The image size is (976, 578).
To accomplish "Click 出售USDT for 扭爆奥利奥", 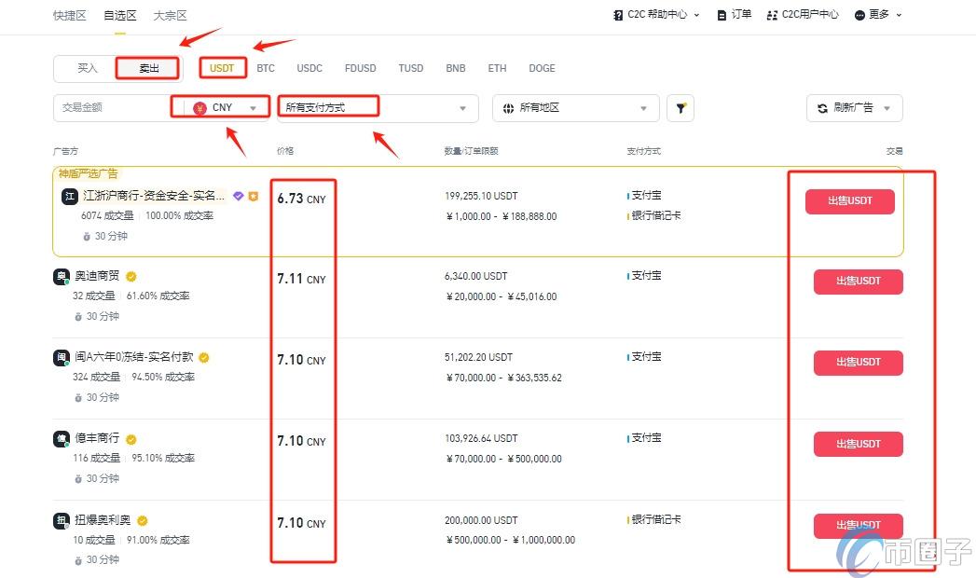I will click(x=858, y=526).
